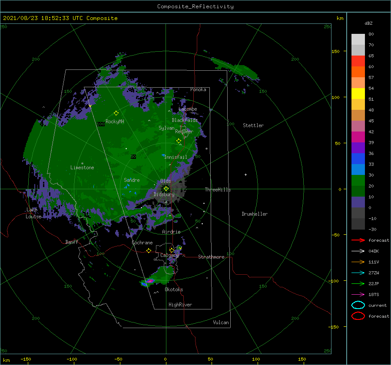
Task: Click the HighRiver label
Action: click(180, 305)
